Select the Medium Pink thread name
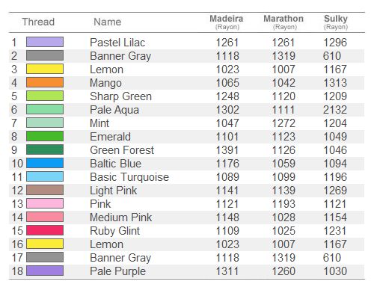This screenshot has width=374, height=287. tap(121, 217)
